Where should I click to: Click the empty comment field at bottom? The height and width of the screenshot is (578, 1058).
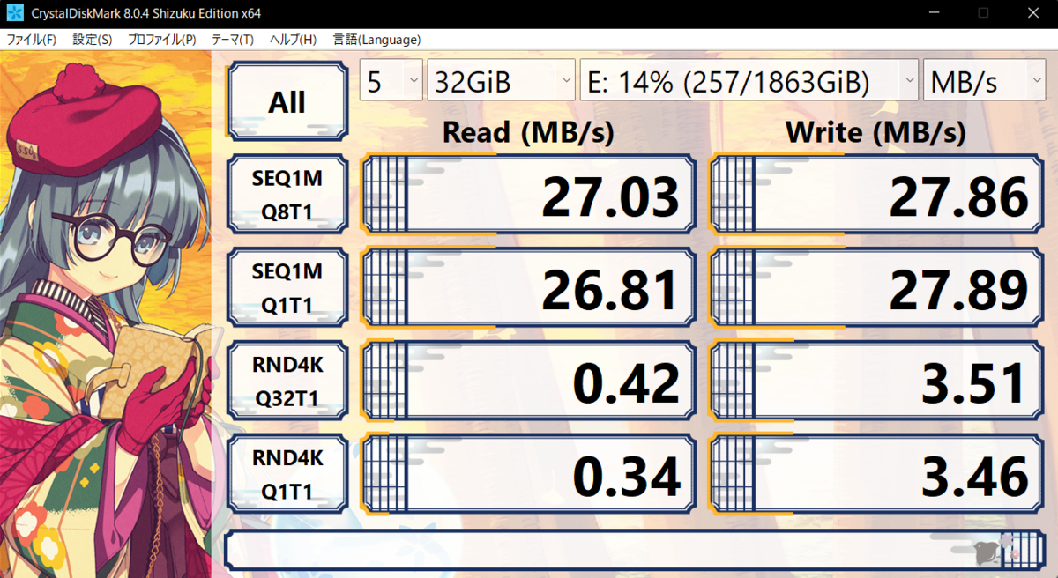pos(636,550)
